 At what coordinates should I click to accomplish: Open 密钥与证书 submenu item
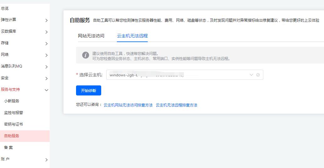click(14, 124)
